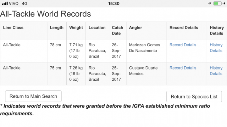Open Record Details for Mariozan Gomes
This screenshot has width=227, height=127.
pos(183,45)
